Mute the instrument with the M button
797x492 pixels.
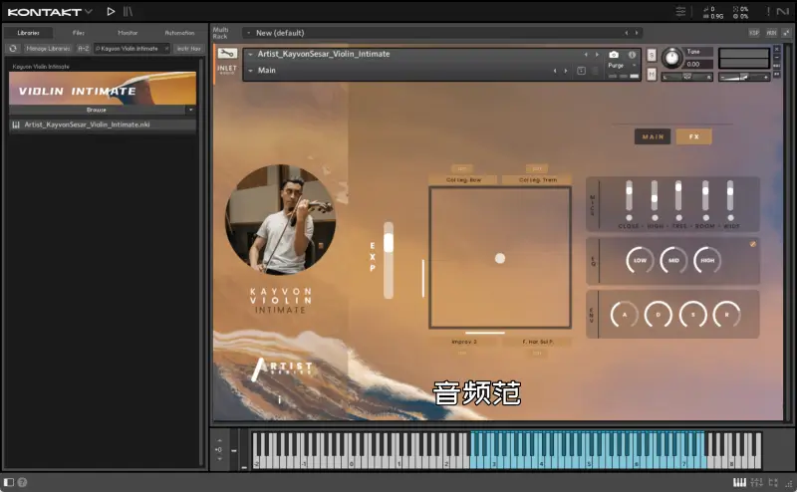(x=652, y=75)
